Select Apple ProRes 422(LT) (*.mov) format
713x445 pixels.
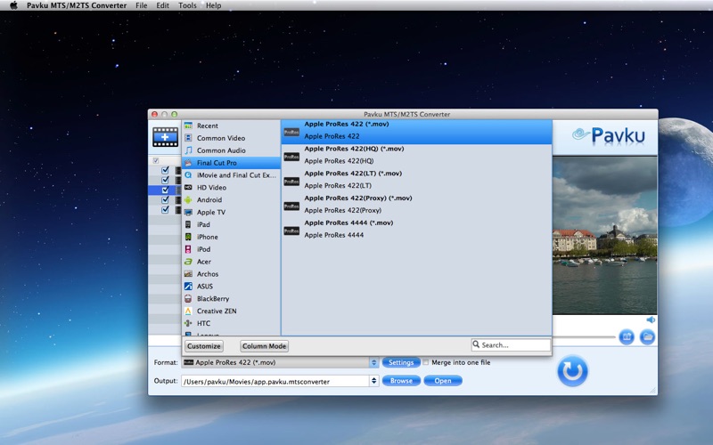point(416,182)
